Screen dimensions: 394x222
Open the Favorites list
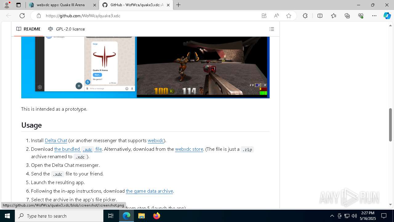(334, 16)
